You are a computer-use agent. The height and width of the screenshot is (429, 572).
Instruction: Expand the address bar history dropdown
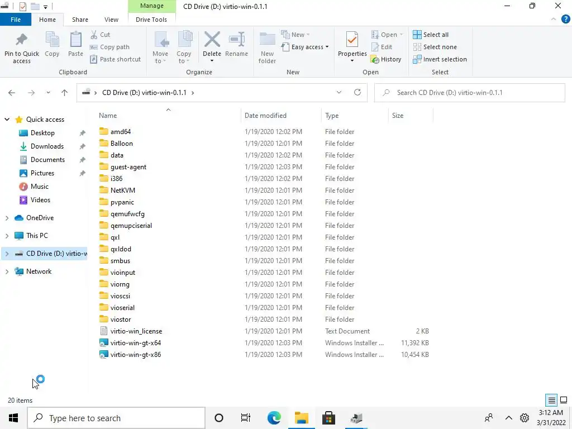[339, 92]
